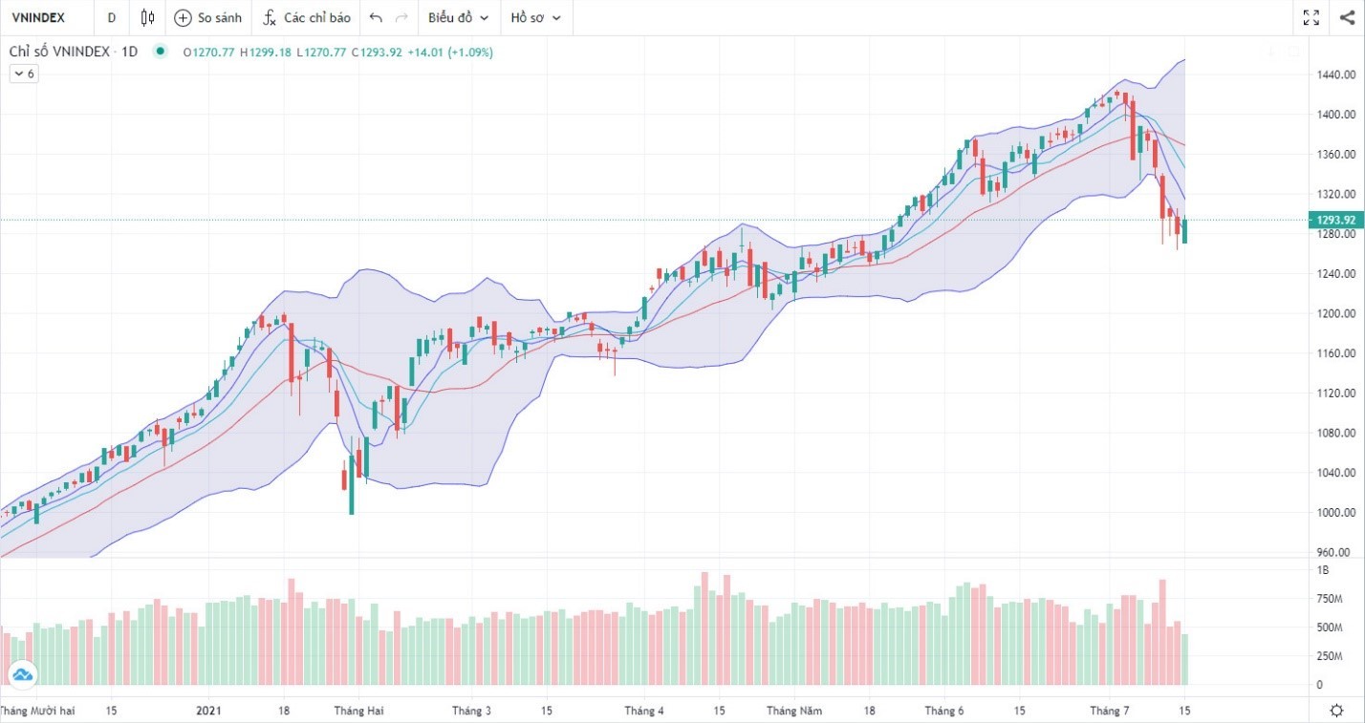Open the candlestick chart style selector
Screen dimensions: 1365x723
[x=147, y=17]
